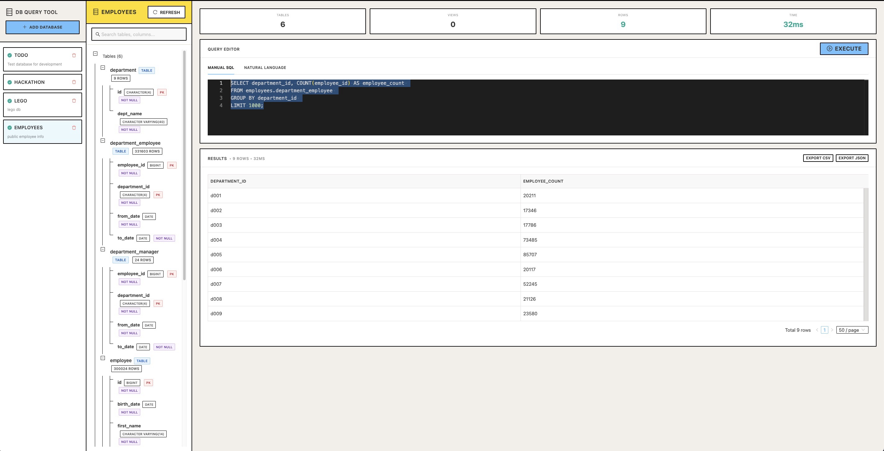The width and height of the screenshot is (884, 451).
Task: Click the green status check on TODO
Action: point(10,55)
